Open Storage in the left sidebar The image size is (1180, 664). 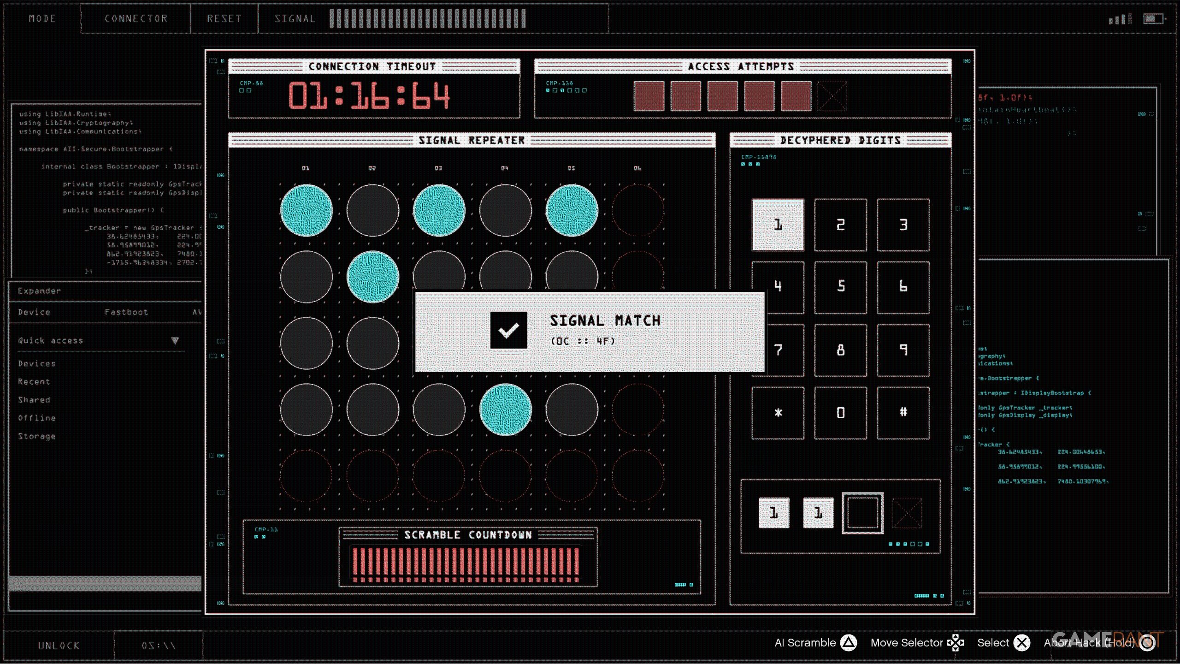pyautogui.click(x=37, y=436)
